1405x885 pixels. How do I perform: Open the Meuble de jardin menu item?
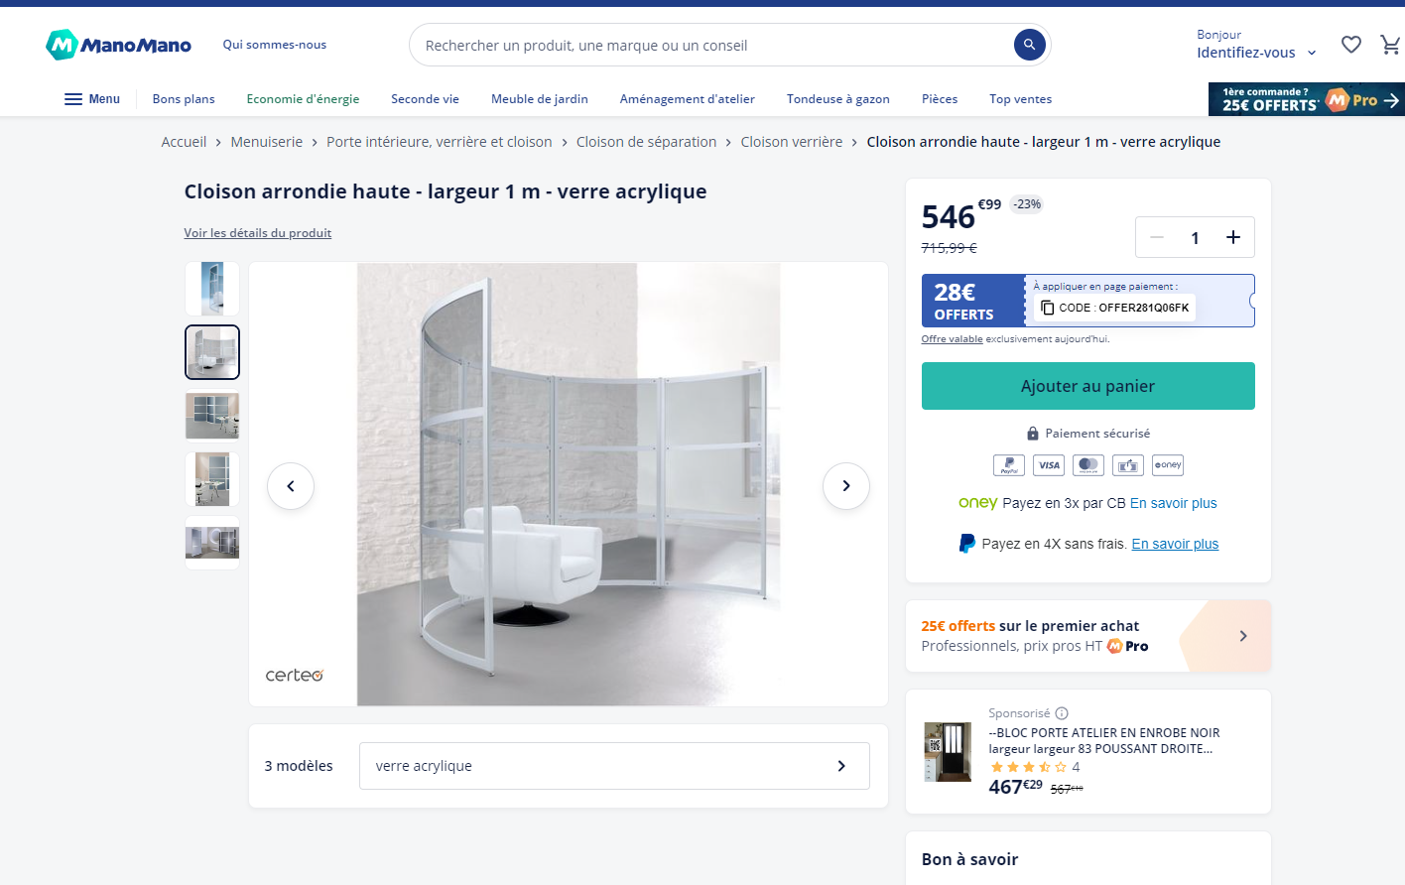[x=540, y=99]
